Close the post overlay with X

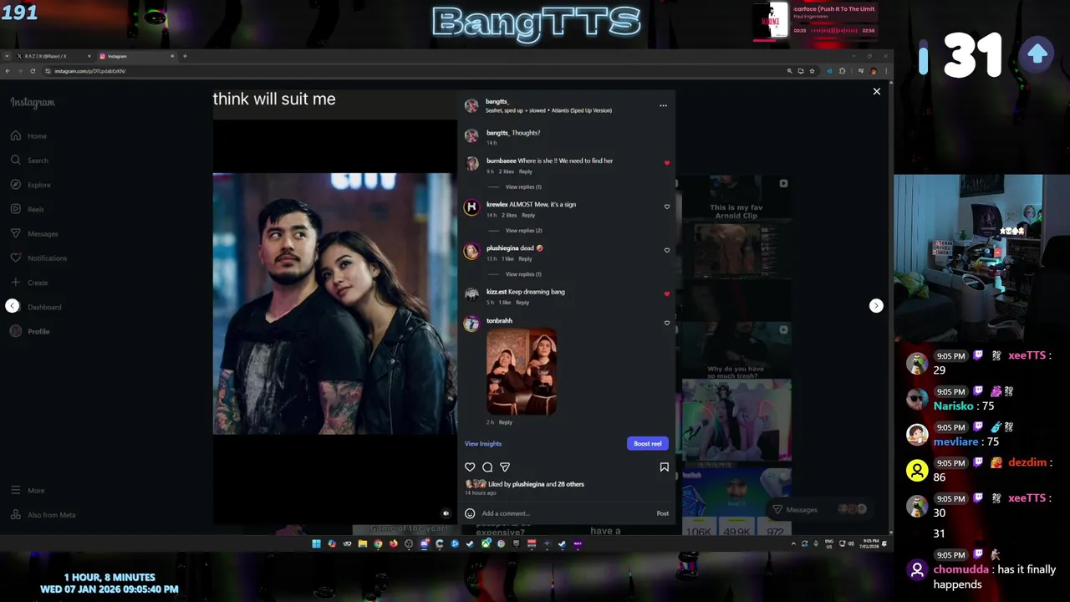pyautogui.click(x=876, y=91)
